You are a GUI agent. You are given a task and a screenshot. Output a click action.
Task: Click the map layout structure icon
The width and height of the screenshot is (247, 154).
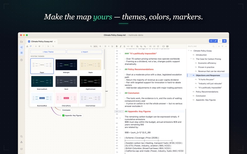[27, 47]
